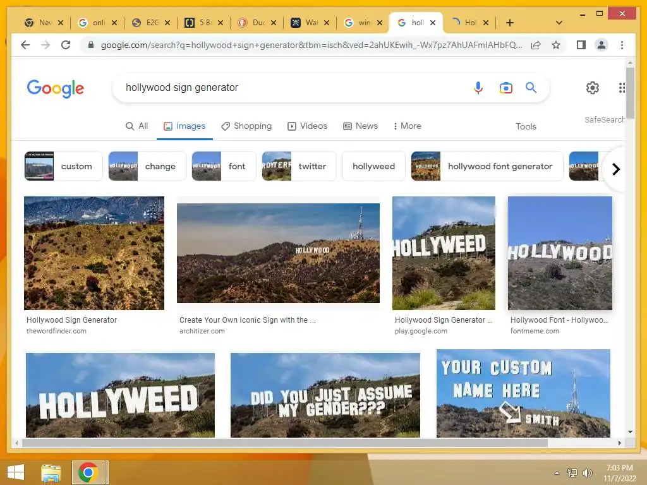The image size is (647, 485).
Task: Open 'Your custom name here' image
Action: coord(523,393)
